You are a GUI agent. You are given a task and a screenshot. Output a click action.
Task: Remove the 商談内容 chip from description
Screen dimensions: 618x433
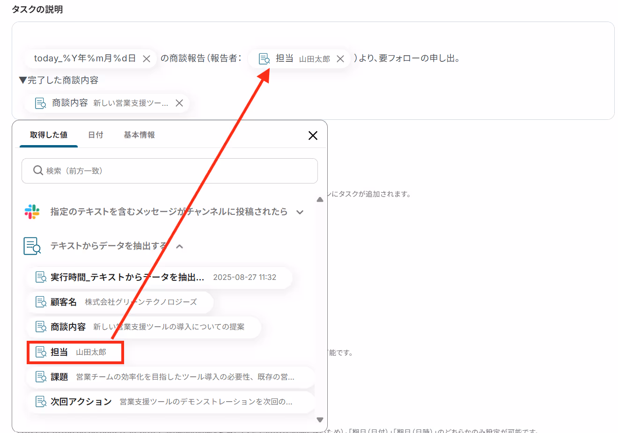pyautogui.click(x=179, y=103)
